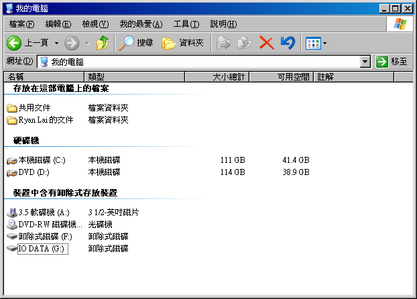
Task: Select the IO DATA (G:) drive icon
Action: pyautogui.click(x=11, y=248)
